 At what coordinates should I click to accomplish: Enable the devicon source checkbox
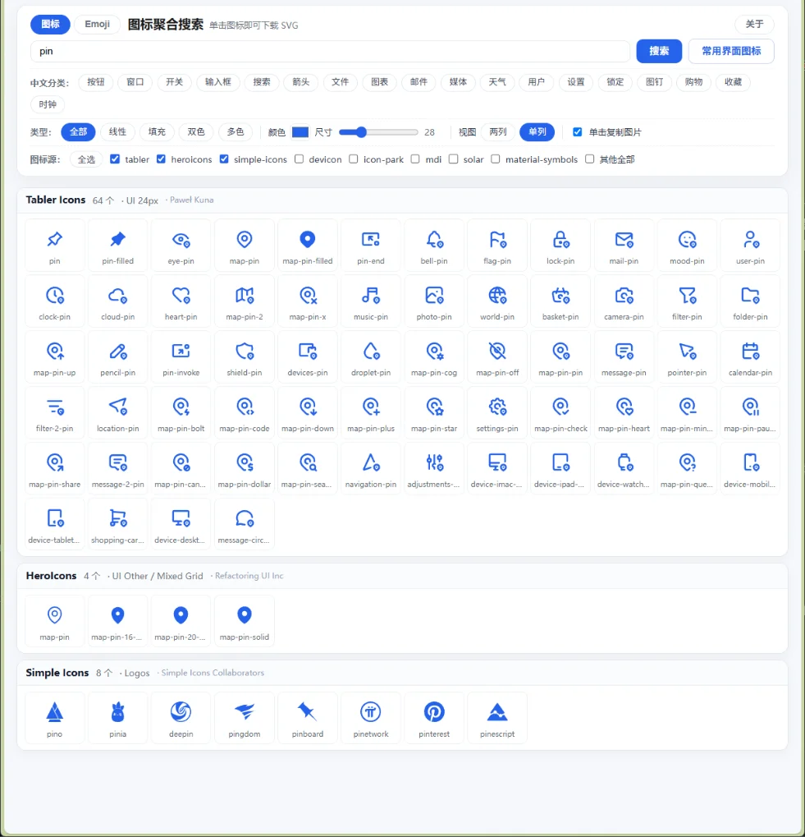(299, 159)
